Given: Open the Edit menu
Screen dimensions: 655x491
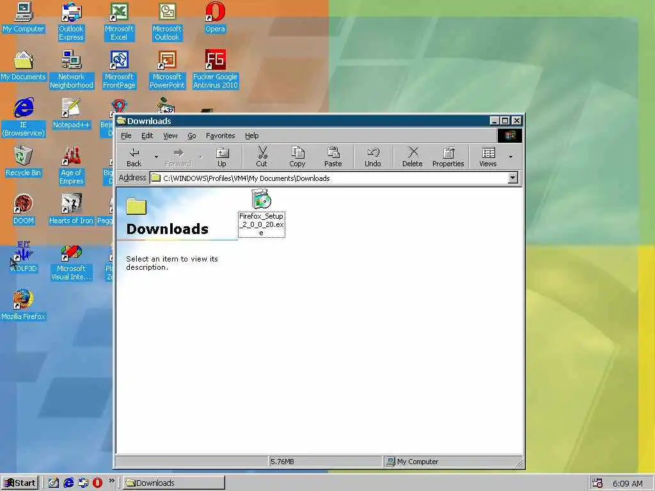Looking at the screenshot, I should point(147,136).
